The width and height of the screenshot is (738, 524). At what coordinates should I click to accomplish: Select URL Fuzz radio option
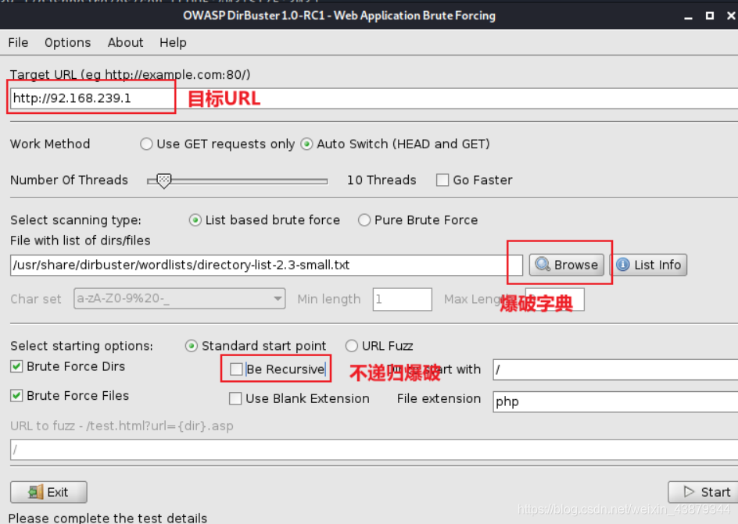[351, 346]
